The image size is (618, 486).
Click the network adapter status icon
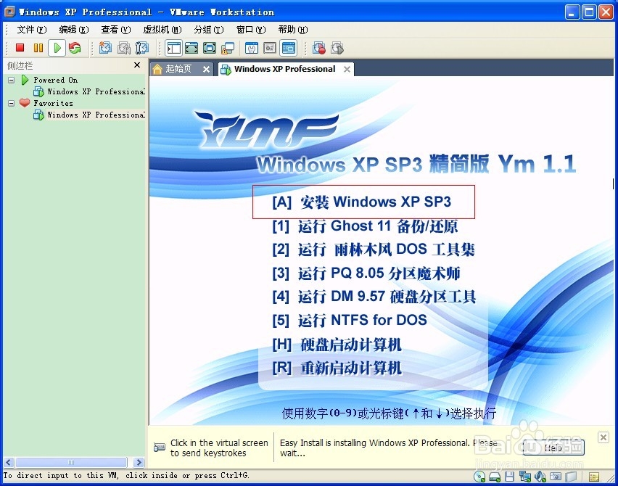pos(525,477)
